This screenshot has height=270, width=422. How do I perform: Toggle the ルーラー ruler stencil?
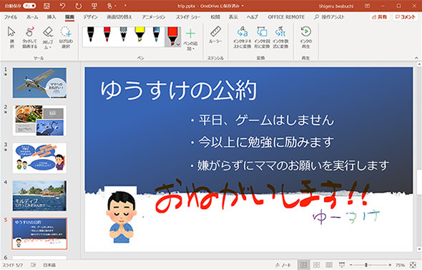tap(215, 35)
